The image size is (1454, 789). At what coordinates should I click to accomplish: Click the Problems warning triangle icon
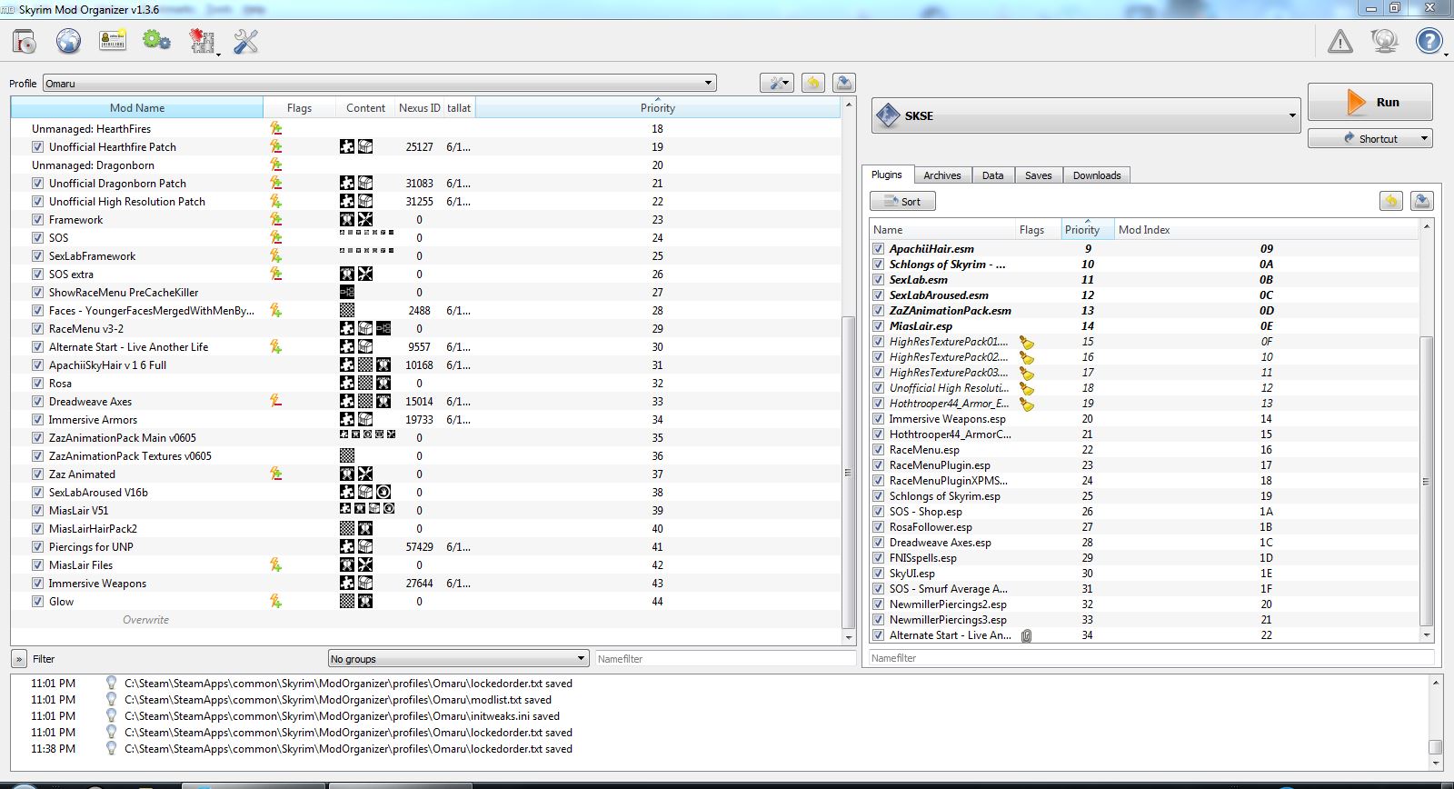(1340, 41)
